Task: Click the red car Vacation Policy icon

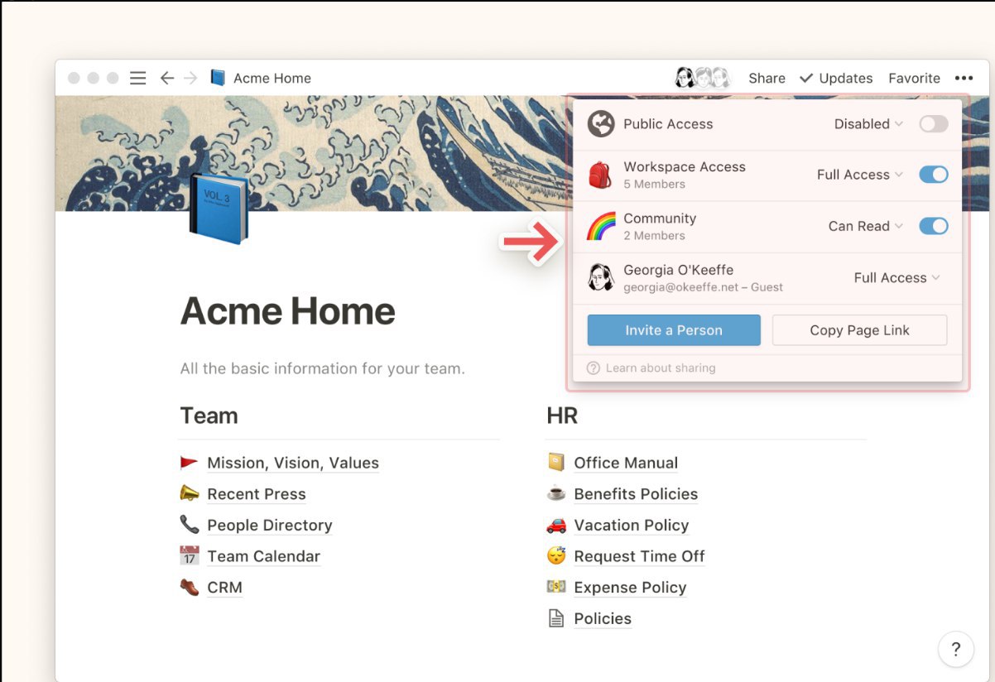Action: point(556,525)
